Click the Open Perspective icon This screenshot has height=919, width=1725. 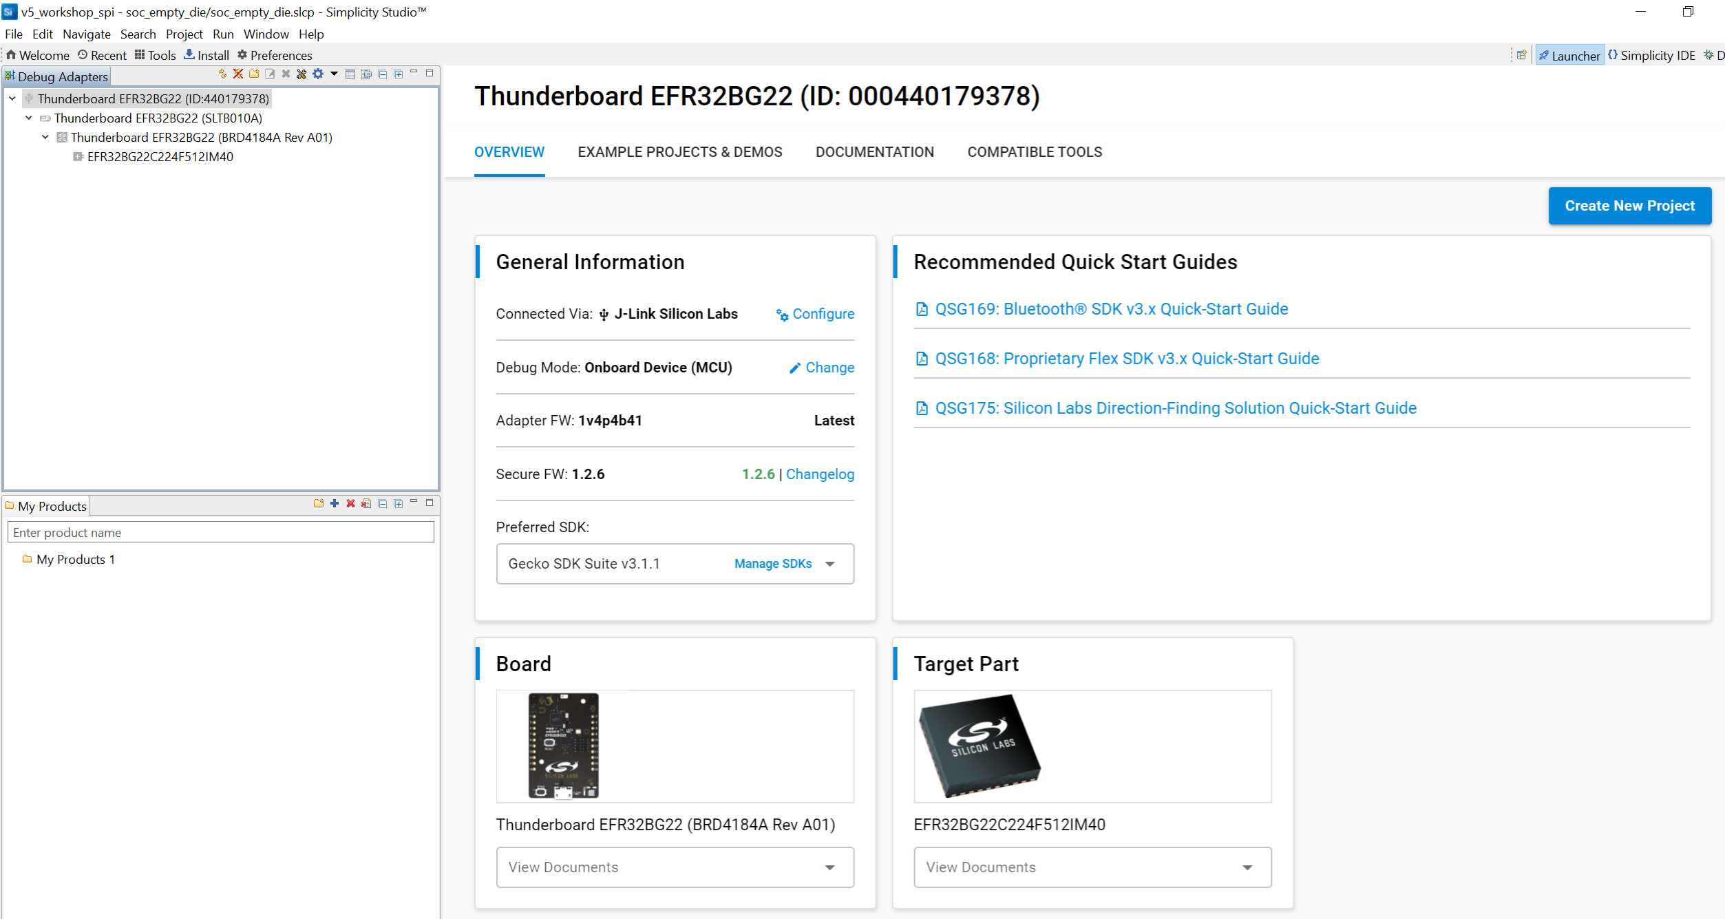tap(1522, 55)
